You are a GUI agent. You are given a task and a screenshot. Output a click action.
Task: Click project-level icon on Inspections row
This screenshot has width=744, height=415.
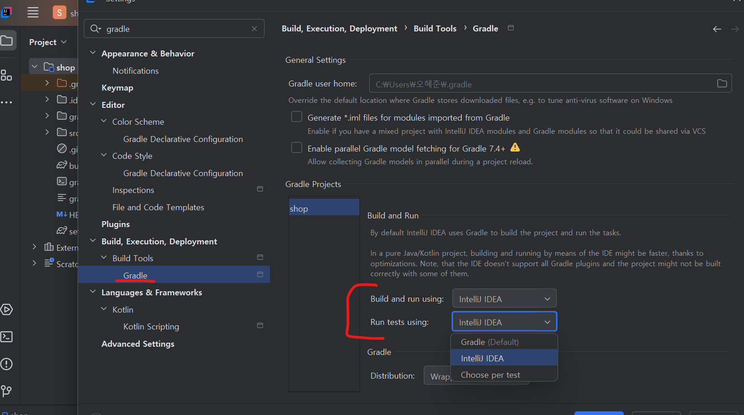point(260,189)
